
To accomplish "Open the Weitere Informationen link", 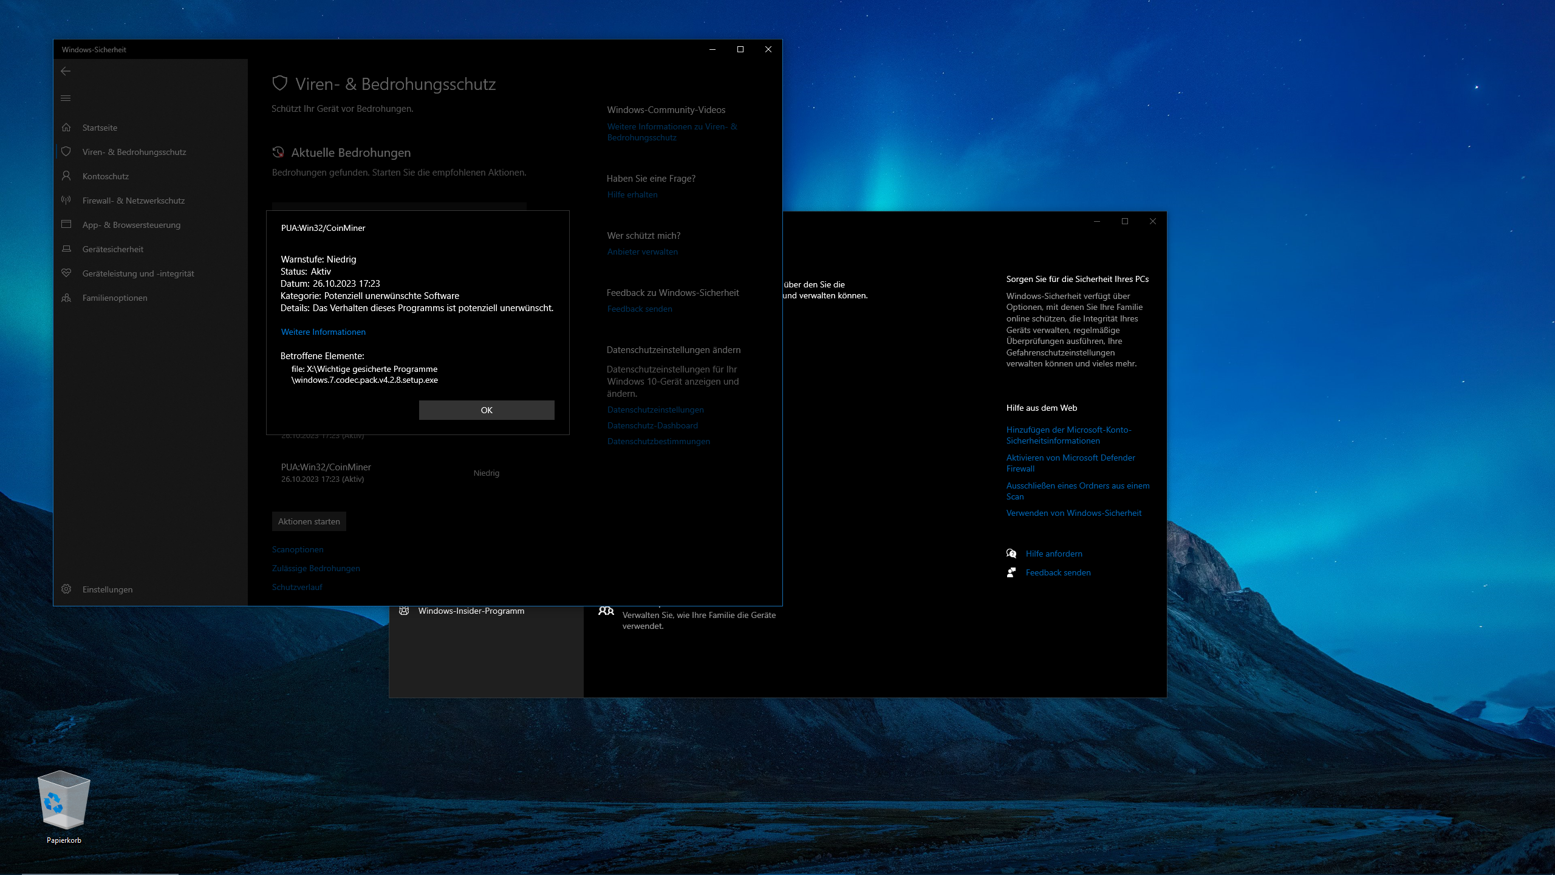I will point(323,332).
